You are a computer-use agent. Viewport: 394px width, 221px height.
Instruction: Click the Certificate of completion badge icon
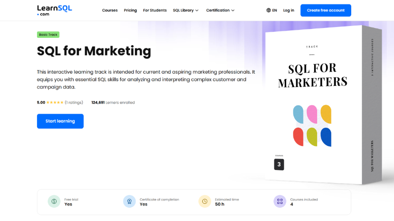tap(130, 201)
